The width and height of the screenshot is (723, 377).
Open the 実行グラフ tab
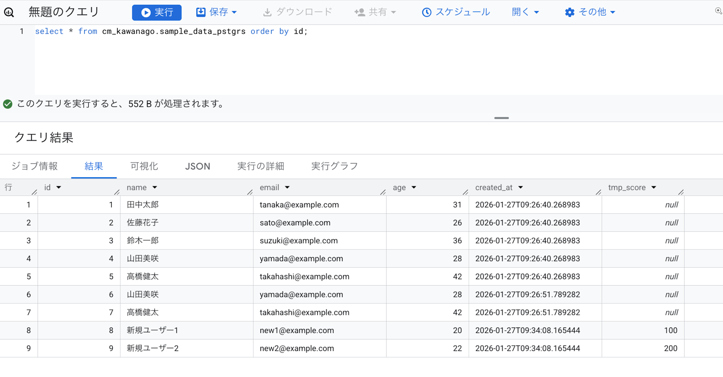click(334, 166)
